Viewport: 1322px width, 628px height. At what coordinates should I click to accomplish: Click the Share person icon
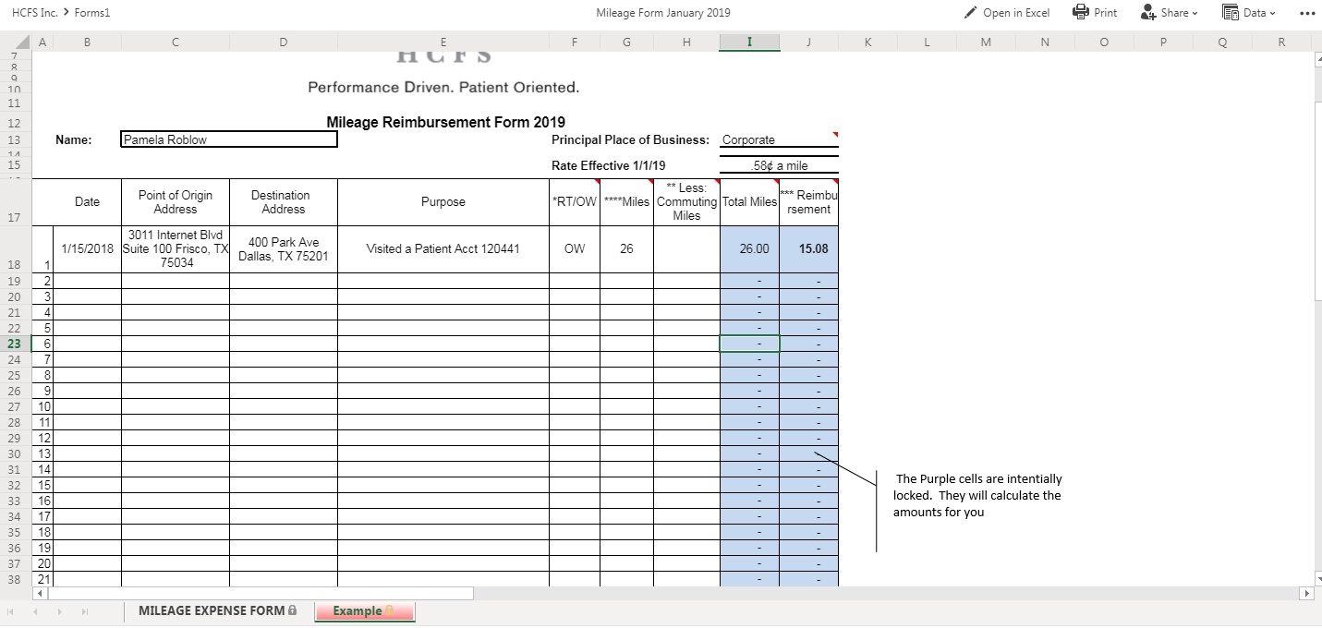[x=1148, y=13]
